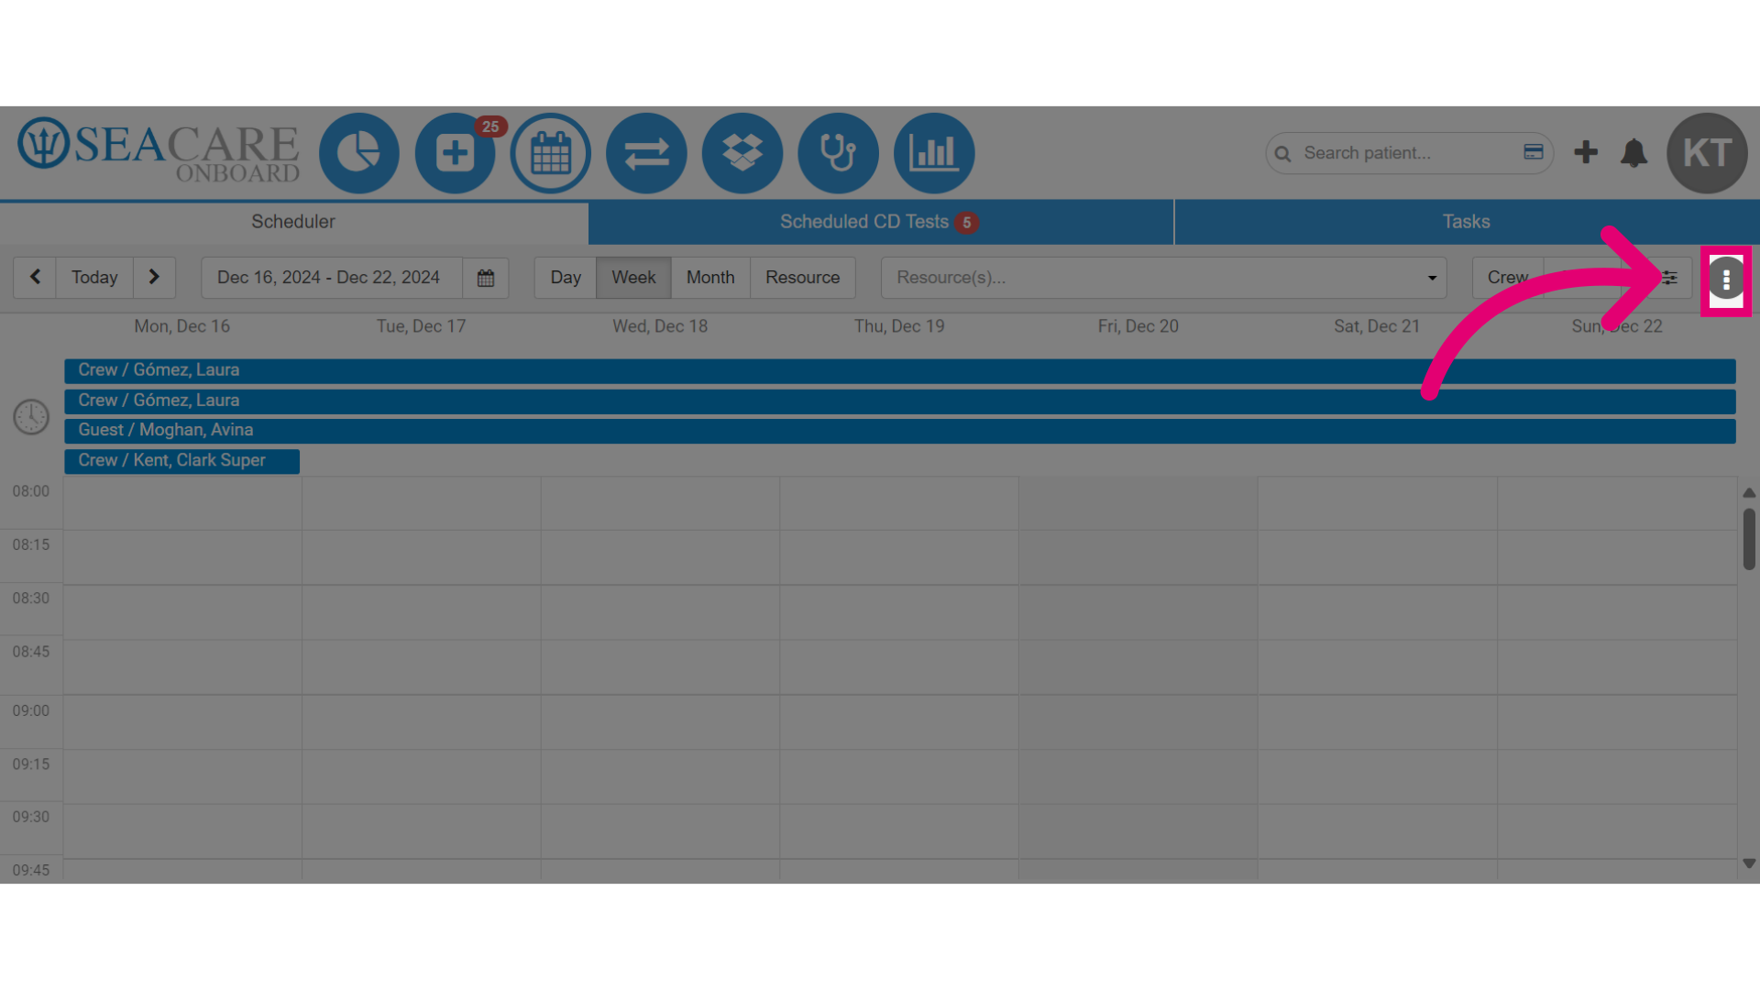Open the filter sliders icon

[x=1669, y=278]
